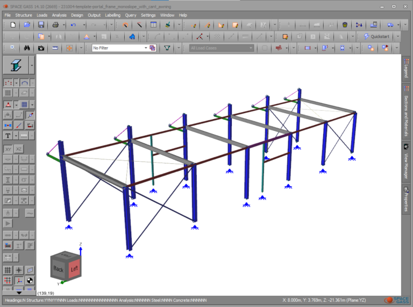Image resolution: width=413 pixels, height=307 pixels.
Task: Click the Save disk icon
Action: pyautogui.click(x=41, y=25)
